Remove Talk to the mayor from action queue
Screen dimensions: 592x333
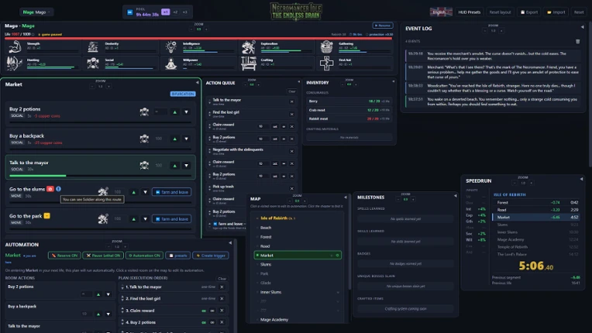click(292, 101)
